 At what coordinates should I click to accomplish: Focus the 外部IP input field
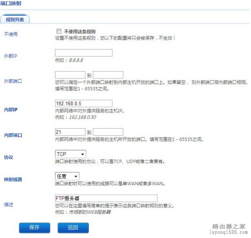coord(83,53)
